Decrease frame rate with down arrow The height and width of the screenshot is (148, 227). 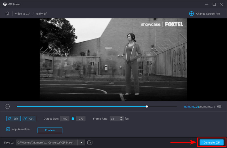(122, 120)
